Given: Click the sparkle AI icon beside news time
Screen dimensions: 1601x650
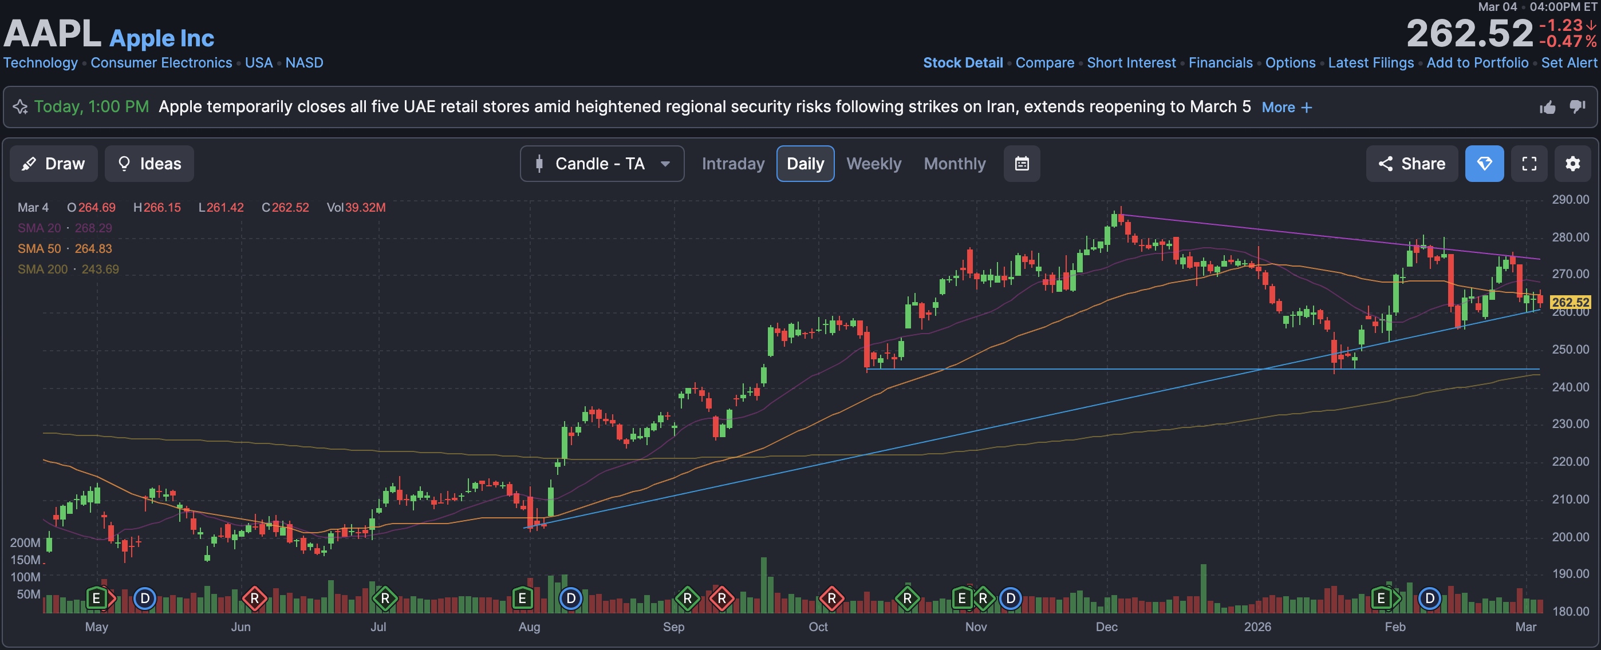Looking at the screenshot, I should [21, 107].
